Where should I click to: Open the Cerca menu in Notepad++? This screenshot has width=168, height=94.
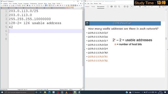[10, 3]
